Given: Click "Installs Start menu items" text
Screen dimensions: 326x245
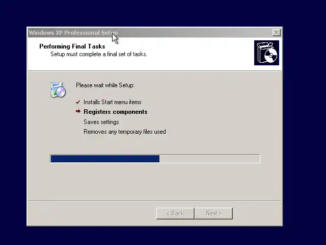Looking at the screenshot, I should point(112,102).
